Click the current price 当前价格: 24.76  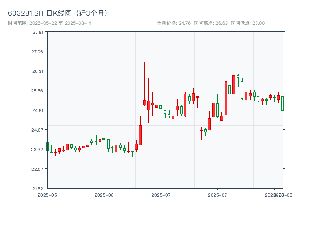[174, 23]
